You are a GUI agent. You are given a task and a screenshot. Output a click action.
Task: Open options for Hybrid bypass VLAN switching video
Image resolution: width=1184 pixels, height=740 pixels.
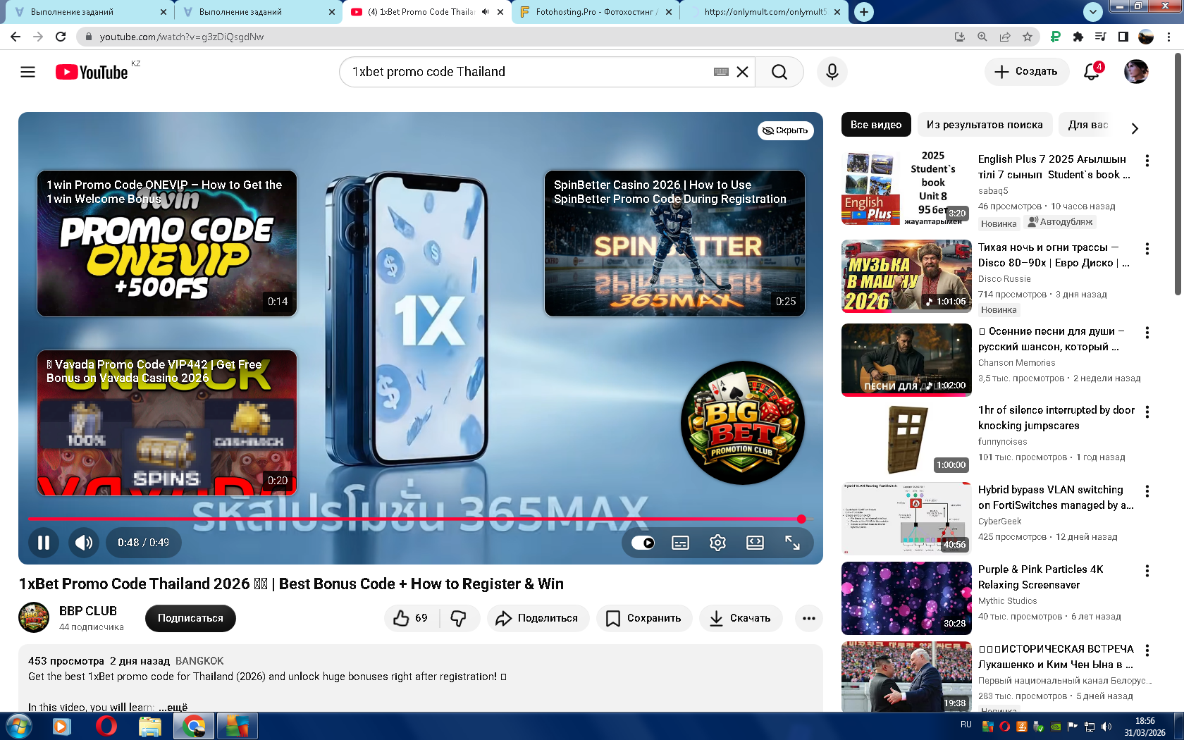coord(1147,491)
